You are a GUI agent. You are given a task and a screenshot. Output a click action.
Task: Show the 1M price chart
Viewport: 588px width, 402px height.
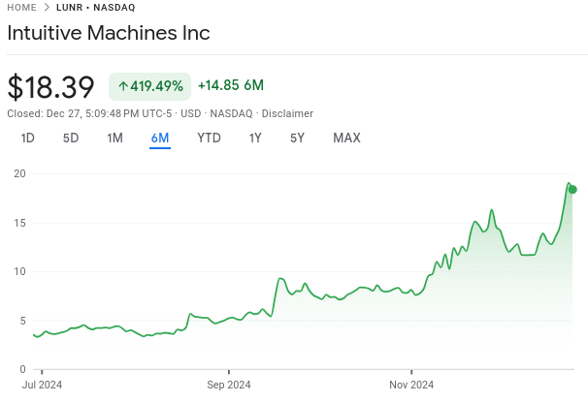114,139
